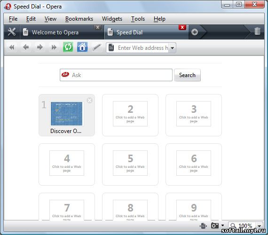Close the Welcome to Opera tab
Image resolution: width=268 pixels, height=235 pixels.
coord(98,27)
